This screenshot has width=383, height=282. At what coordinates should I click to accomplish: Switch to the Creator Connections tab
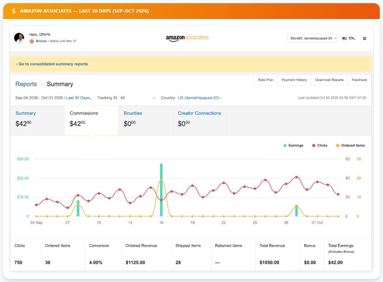[x=200, y=121]
